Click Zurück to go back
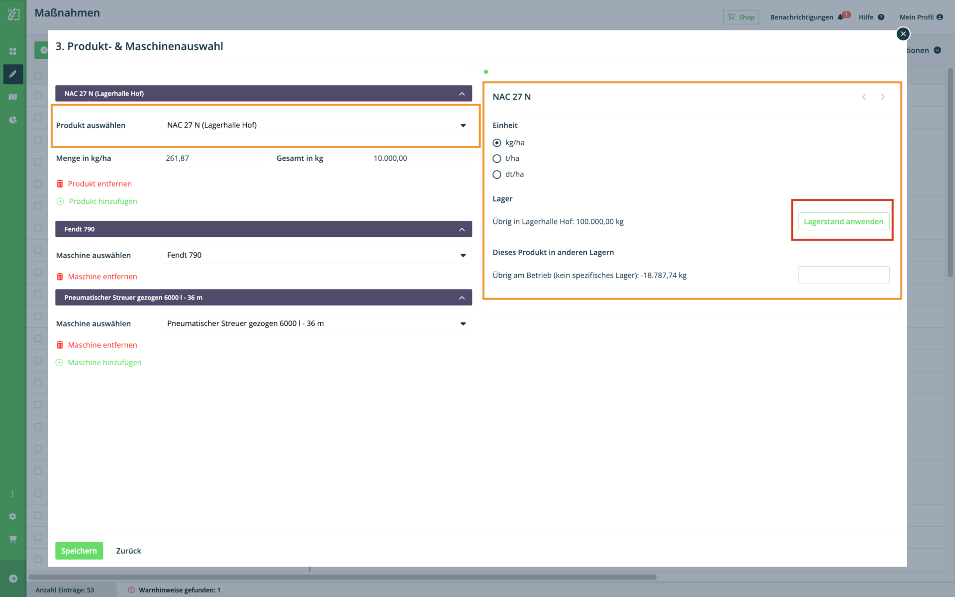The height and width of the screenshot is (597, 955). coord(128,551)
